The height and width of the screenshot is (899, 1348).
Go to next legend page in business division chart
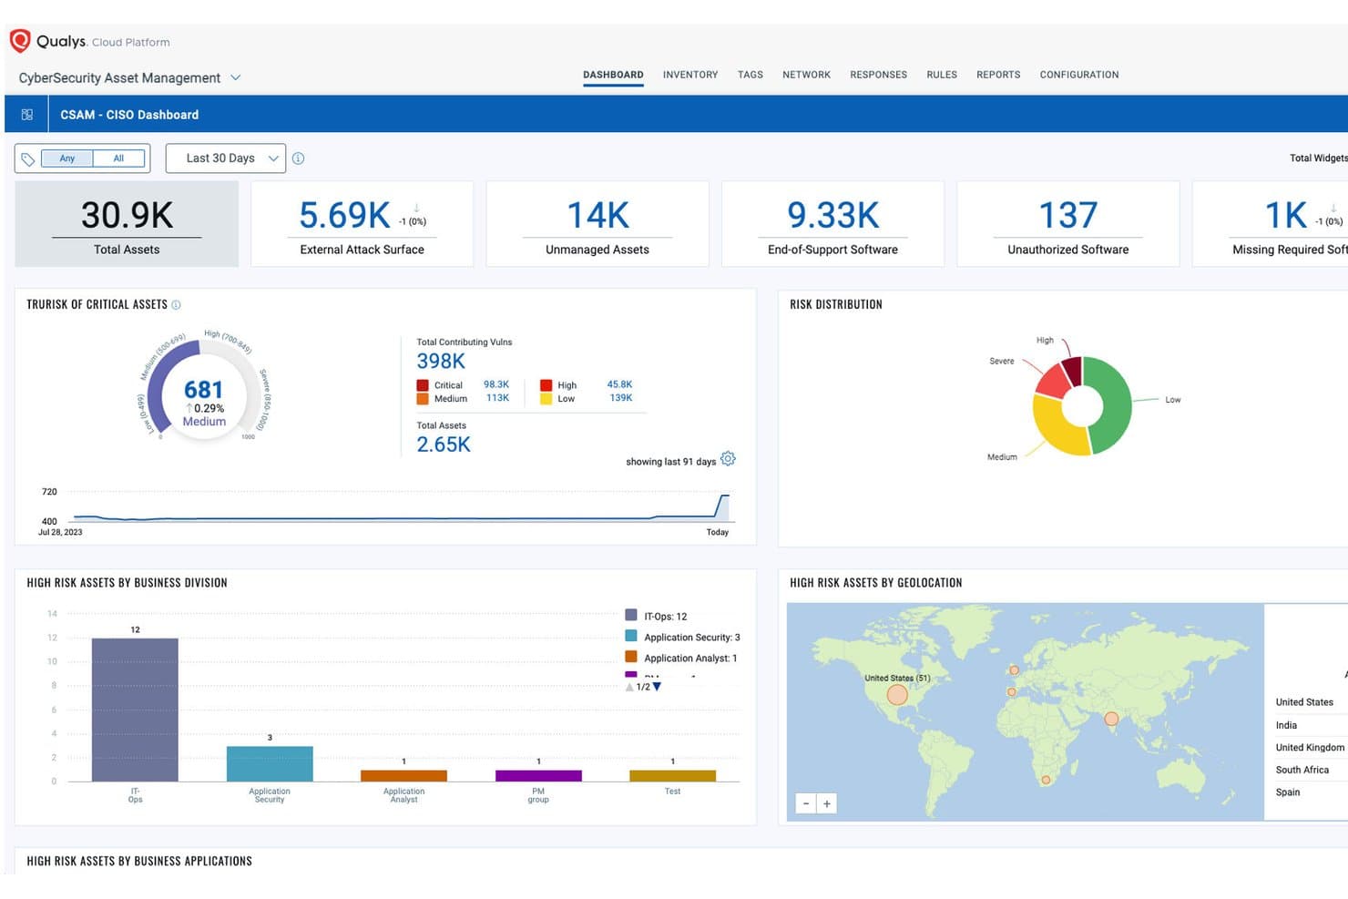(657, 687)
